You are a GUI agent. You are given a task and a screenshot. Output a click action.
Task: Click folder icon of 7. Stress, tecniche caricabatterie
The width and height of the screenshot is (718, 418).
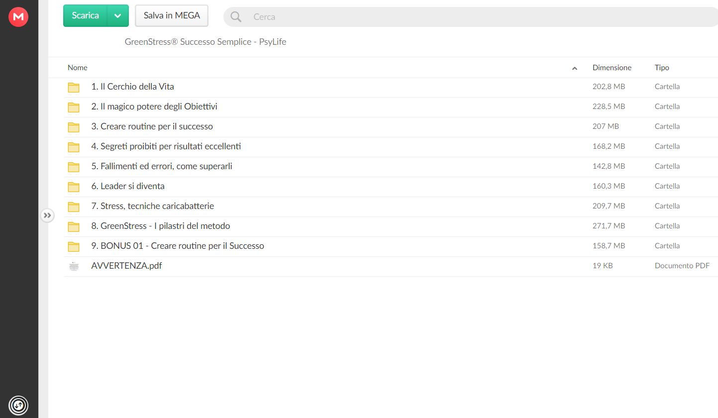(74, 207)
